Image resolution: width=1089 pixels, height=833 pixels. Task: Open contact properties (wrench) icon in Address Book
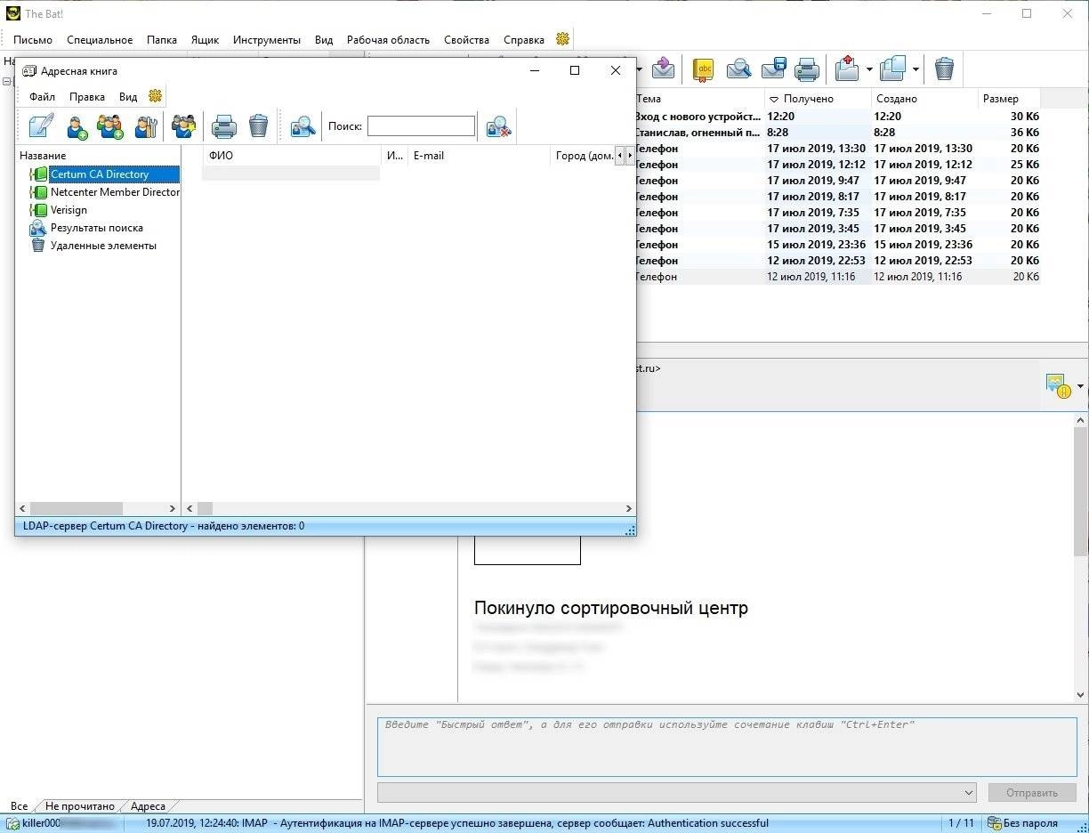point(145,126)
